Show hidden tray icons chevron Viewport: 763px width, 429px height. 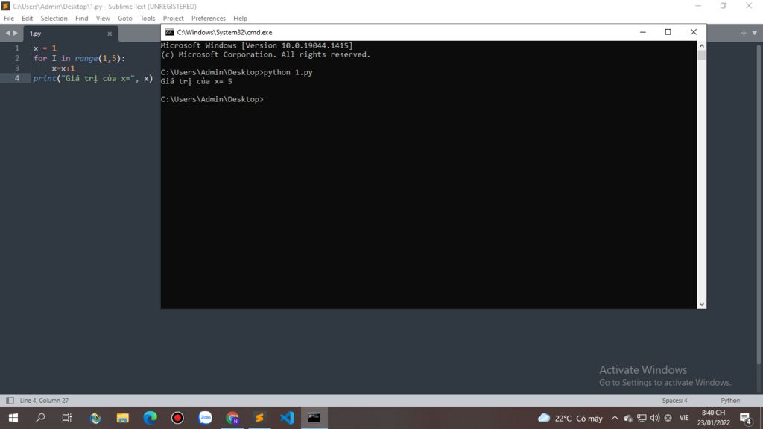615,418
